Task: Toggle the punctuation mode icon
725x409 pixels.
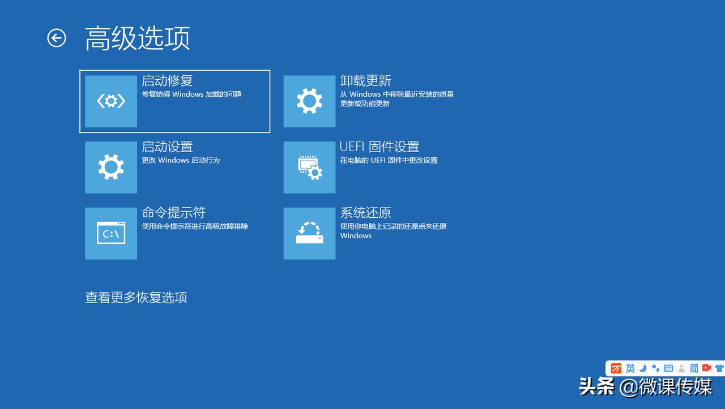Action: coord(656,368)
